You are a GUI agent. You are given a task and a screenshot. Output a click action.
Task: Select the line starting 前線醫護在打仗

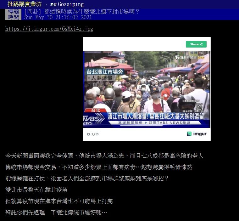click(x=87, y=178)
